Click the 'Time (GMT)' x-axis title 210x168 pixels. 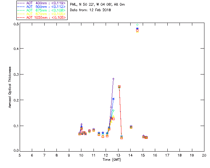pos(112,160)
